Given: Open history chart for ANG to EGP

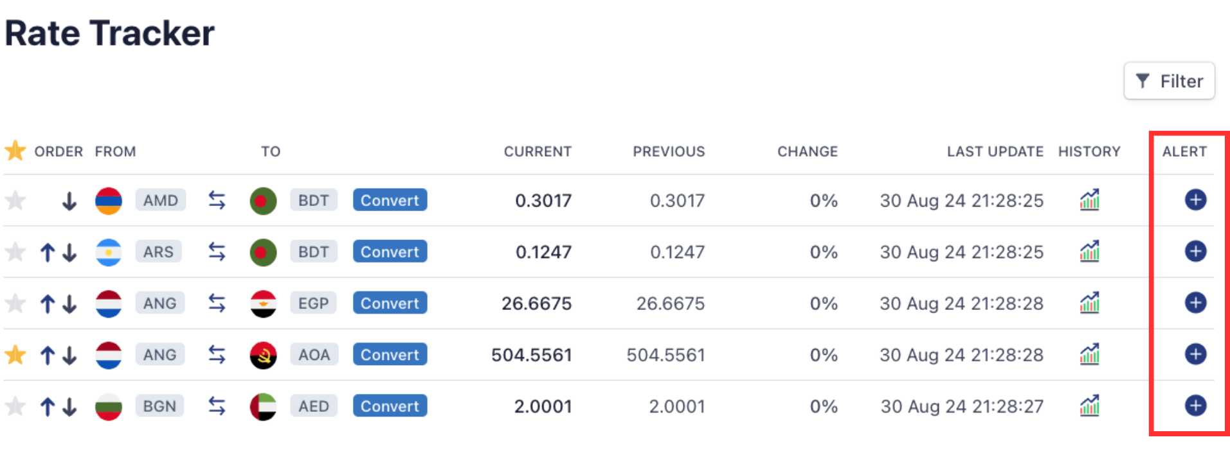Looking at the screenshot, I should coord(1089,303).
